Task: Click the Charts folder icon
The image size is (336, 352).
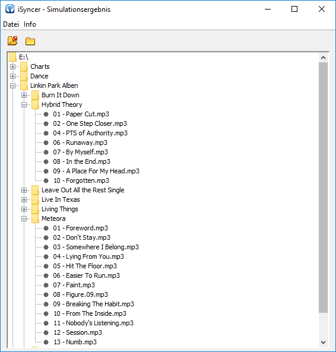Action: click(x=24, y=66)
